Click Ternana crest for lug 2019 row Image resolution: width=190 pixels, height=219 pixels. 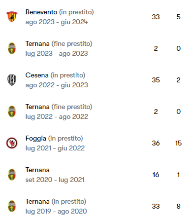click(x=12, y=206)
